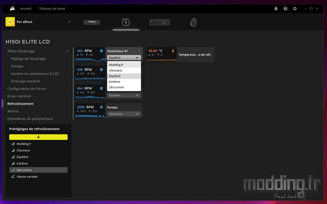Click the 438 RPM fan graph tile

90,73
